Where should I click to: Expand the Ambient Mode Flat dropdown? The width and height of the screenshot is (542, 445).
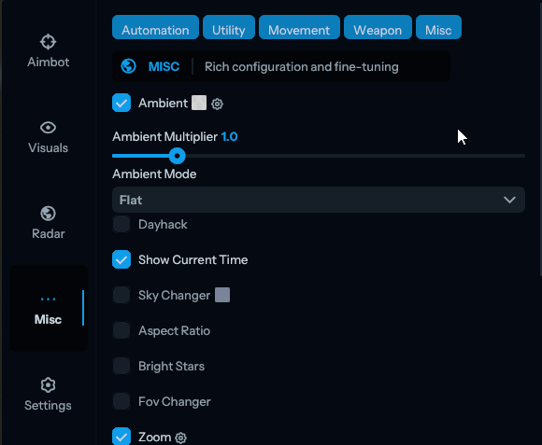319,200
